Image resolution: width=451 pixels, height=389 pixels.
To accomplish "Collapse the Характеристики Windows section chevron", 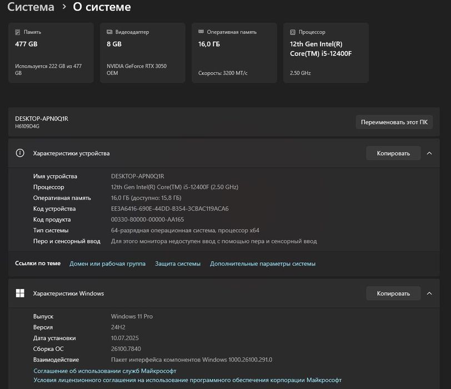I will click(x=429, y=293).
